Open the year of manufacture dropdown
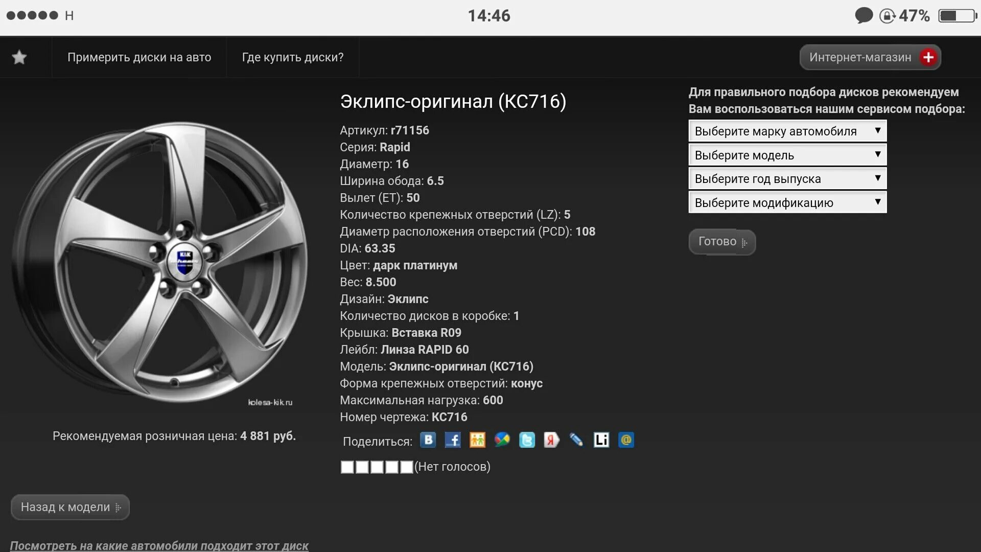 click(x=787, y=179)
